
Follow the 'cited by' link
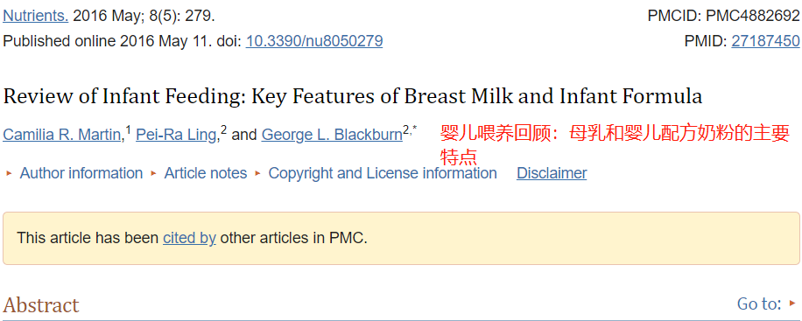[x=189, y=238]
